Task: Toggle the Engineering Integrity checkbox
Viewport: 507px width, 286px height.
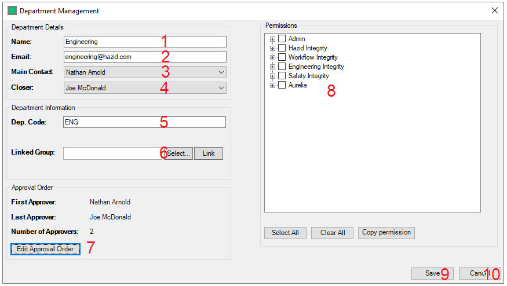Action: coord(282,67)
